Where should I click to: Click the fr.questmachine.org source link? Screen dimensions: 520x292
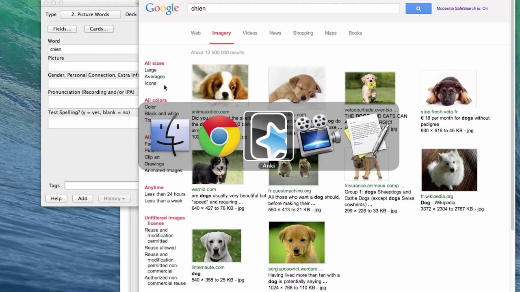[289, 191]
